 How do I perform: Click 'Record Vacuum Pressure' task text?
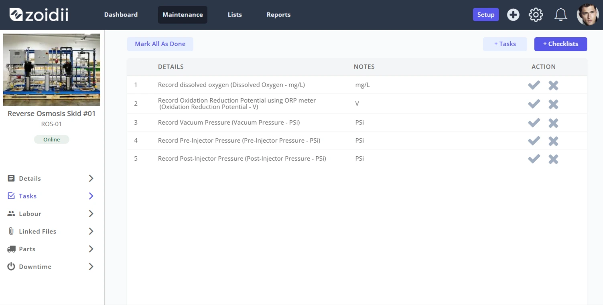click(x=229, y=122)
